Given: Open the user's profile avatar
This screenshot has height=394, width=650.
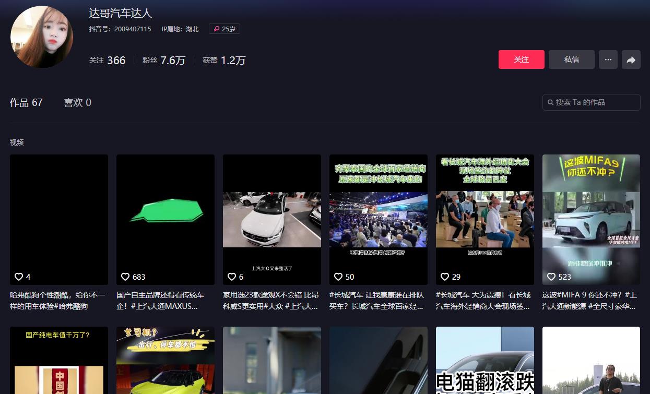Looking at the screenshot, I should pos(42,37).
